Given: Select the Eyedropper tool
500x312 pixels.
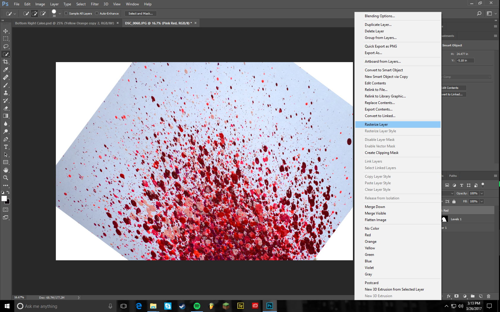Looking at the screenshot, I should point(6,70).
